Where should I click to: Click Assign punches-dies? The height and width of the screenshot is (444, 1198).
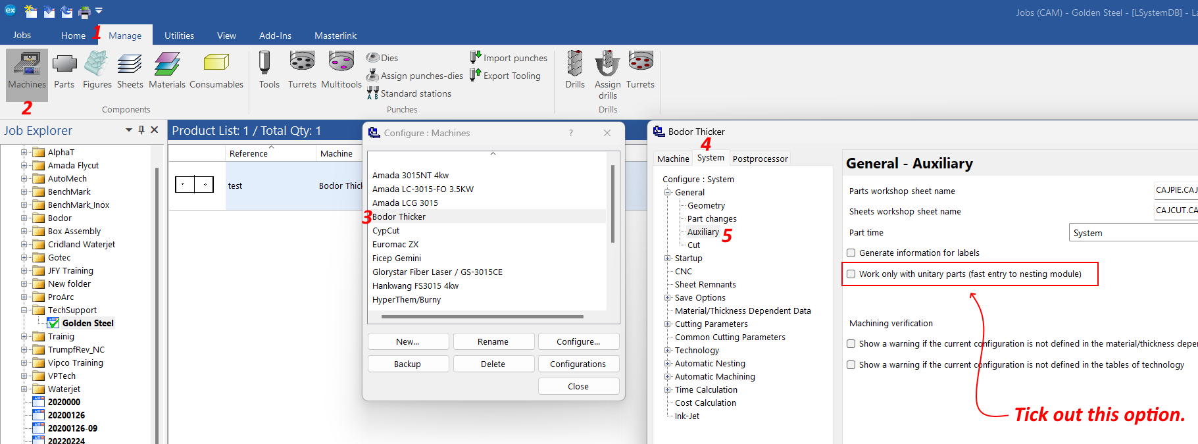(415, 76)
